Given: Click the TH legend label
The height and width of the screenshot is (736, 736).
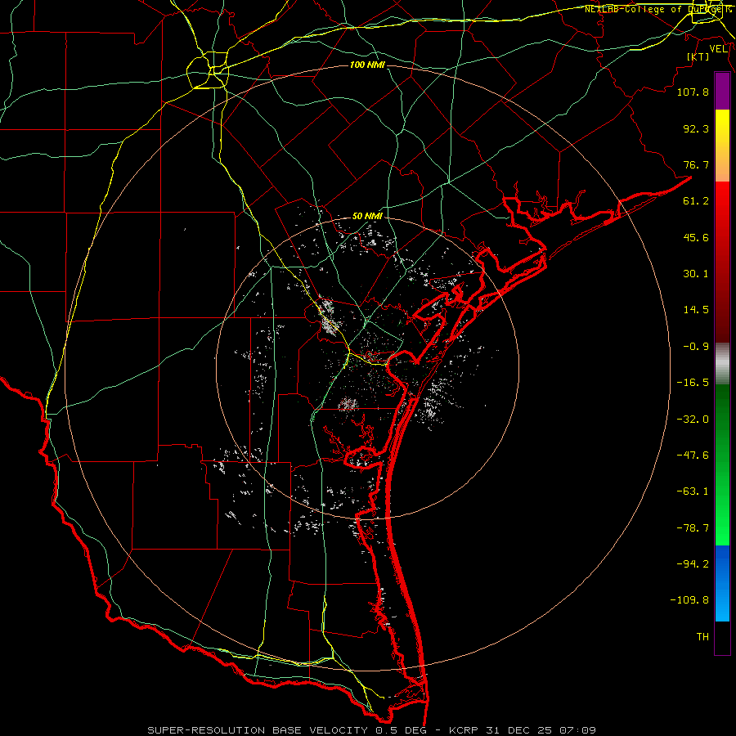Looking at the screenshot, I should 702,637.
